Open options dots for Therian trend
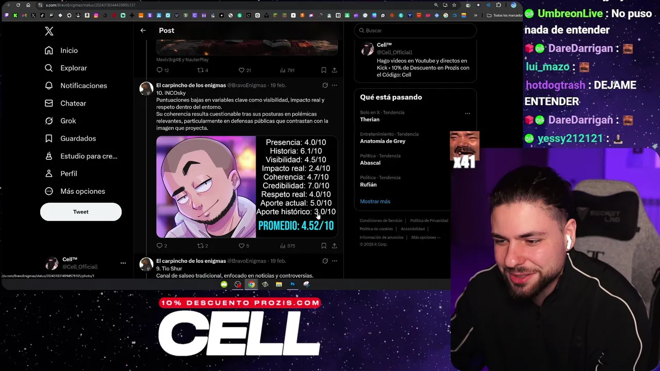Image resolution: width=660 pixels, height=371 pixels. 467,113
